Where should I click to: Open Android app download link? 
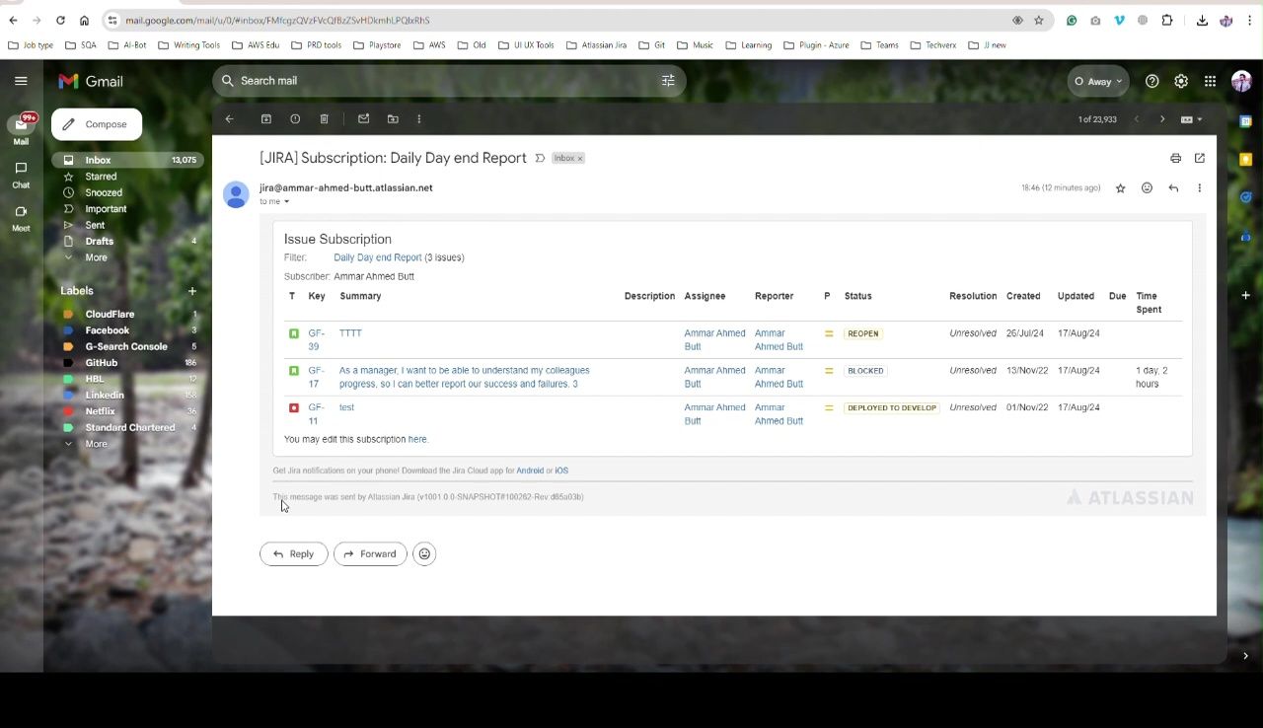[x=530, y=471]
